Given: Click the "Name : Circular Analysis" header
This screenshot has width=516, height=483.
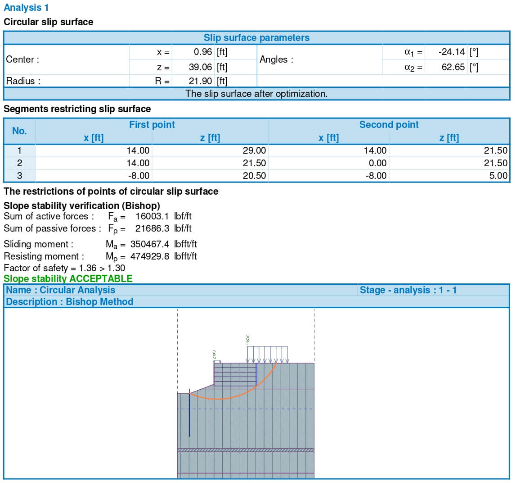Looking at the screenshot, I should point(60,290).
